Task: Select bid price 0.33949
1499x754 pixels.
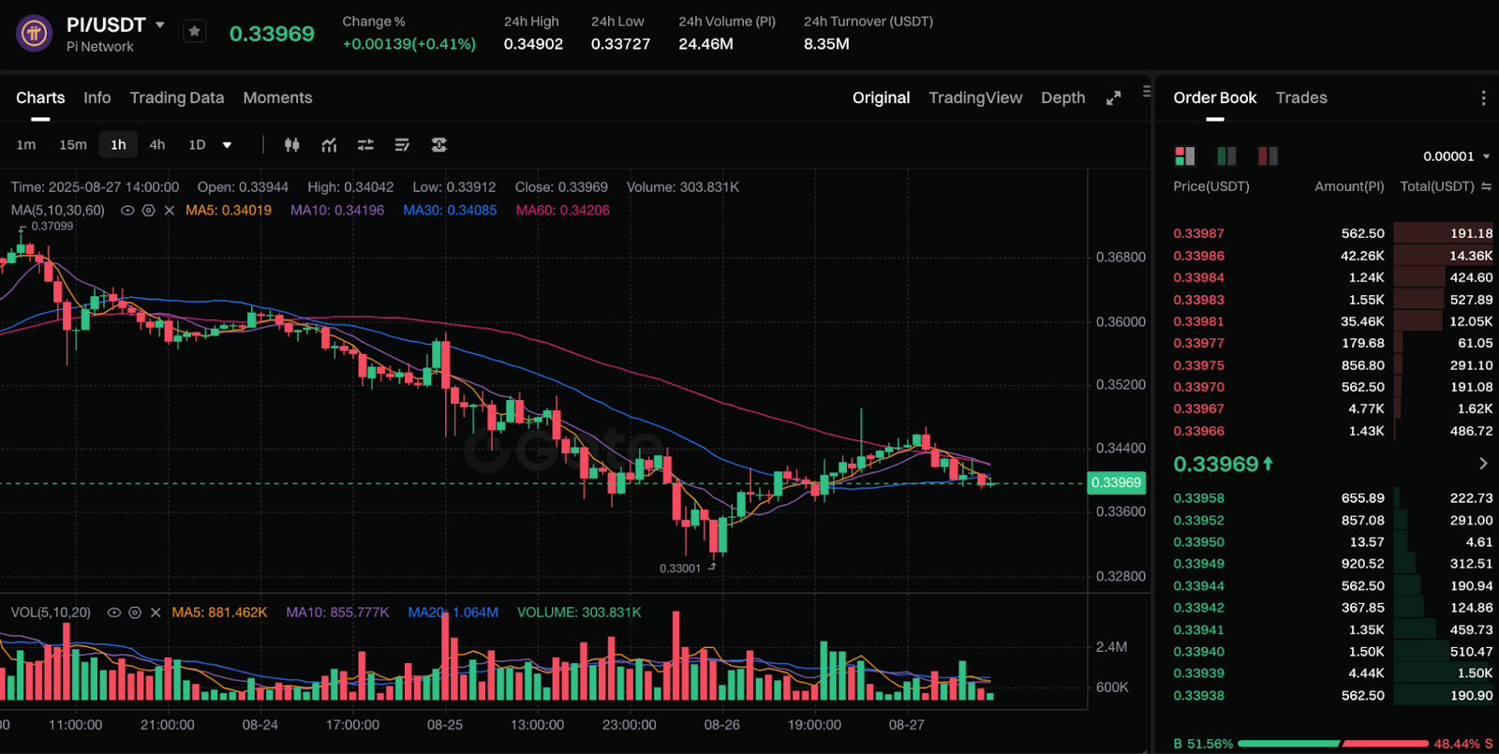Action: point(1198,564)
